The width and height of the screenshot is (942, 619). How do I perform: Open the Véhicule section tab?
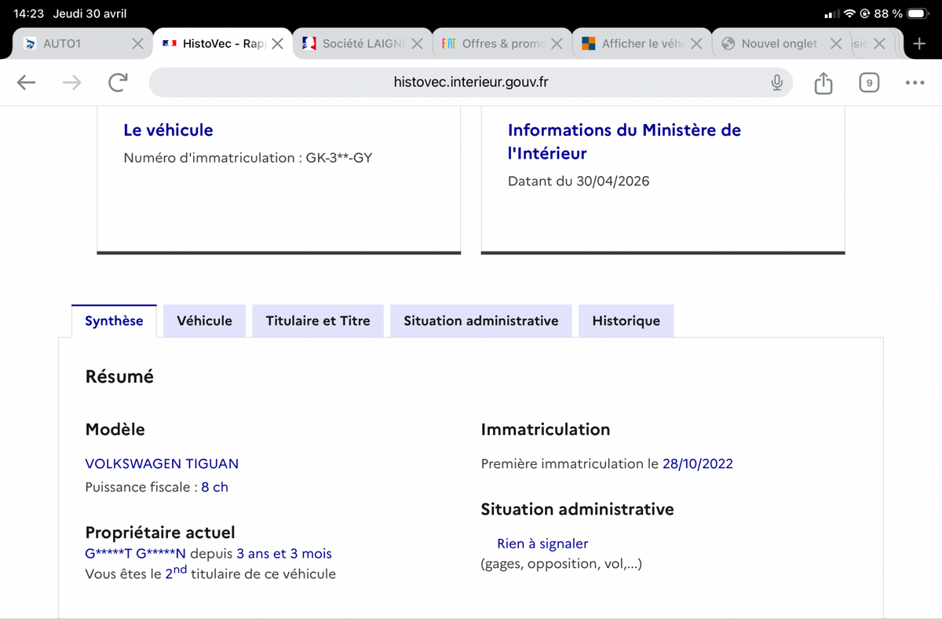[x=204, y=320]
